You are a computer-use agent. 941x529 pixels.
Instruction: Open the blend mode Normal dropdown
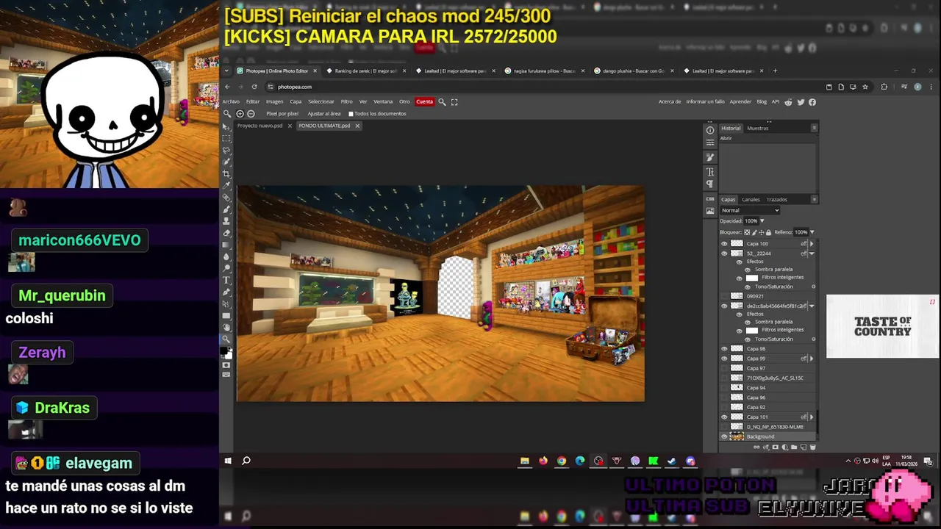[x=750, y=210]
